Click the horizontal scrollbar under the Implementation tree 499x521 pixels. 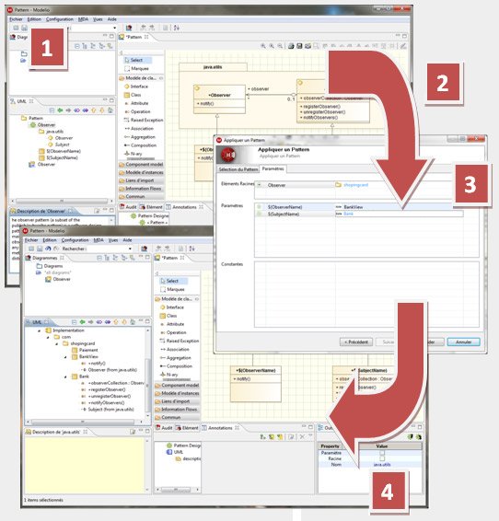(x=83, y=422)
